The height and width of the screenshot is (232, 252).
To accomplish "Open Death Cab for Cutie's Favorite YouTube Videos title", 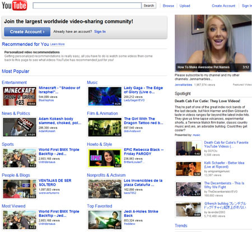I will (x=226, y=144).
